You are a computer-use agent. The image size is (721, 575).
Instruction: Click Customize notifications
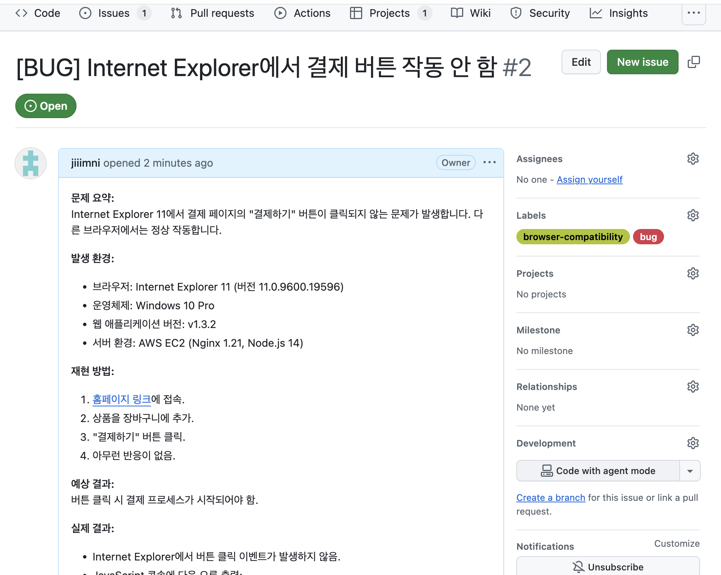677,543
